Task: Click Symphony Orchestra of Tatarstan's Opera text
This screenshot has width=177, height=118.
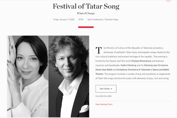Action: click(138, 70)
